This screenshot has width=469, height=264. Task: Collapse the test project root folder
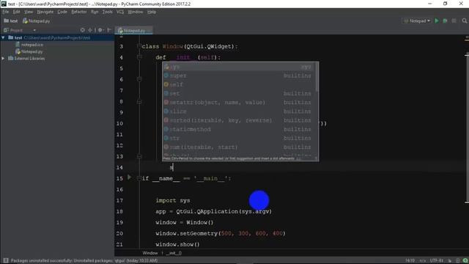pos(3,37)
